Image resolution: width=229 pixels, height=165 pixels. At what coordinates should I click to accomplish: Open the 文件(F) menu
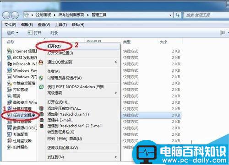click(11, 25)
